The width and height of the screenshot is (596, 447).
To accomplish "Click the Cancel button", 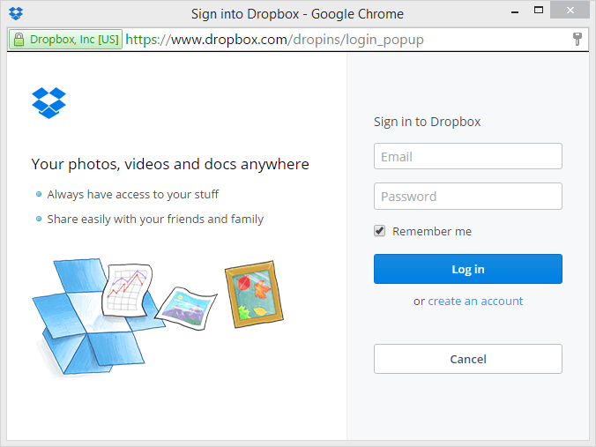I will (468, 359).
